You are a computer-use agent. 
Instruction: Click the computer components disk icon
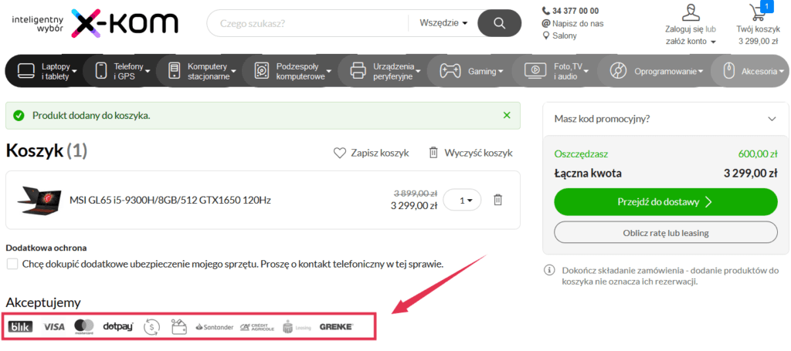coord(263,71)
